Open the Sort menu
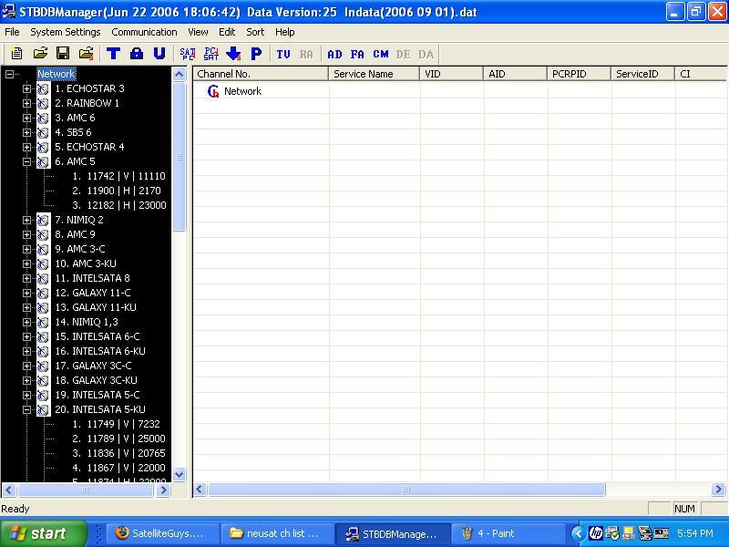The image size is (729, 547). (255, 32)
